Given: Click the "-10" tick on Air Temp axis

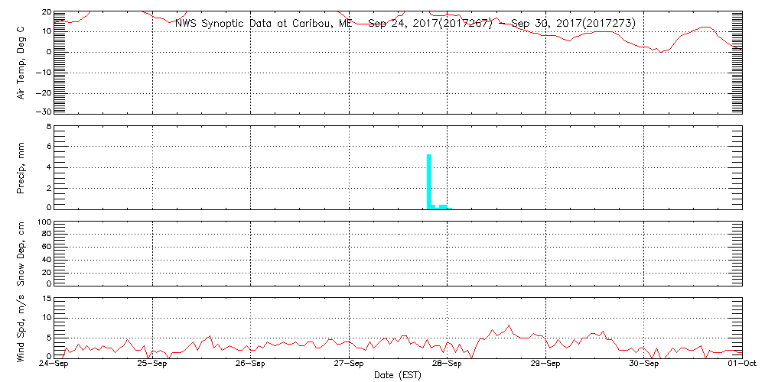Looking at the screenshot, I should tap(42, 73).
